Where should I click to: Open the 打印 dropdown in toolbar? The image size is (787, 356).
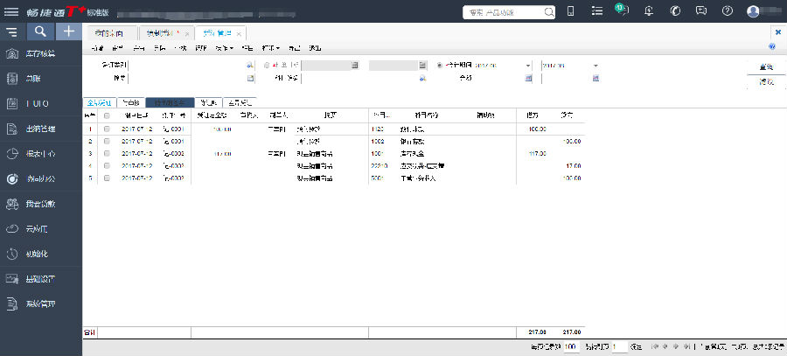pyautogui.click(x=274, y=47)
